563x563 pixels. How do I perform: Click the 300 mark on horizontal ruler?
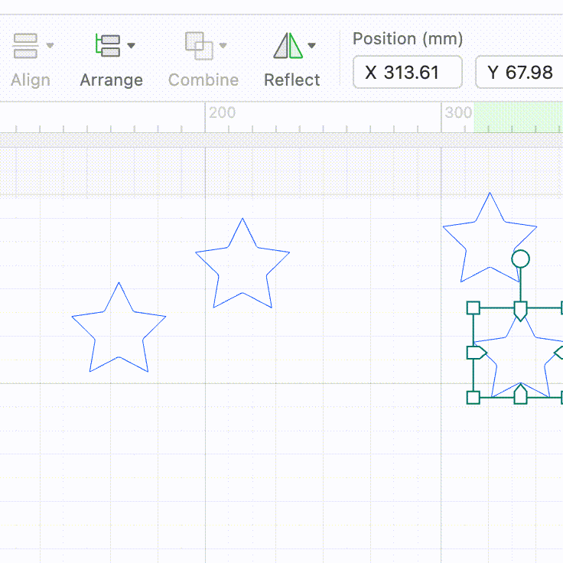point(458,112)
